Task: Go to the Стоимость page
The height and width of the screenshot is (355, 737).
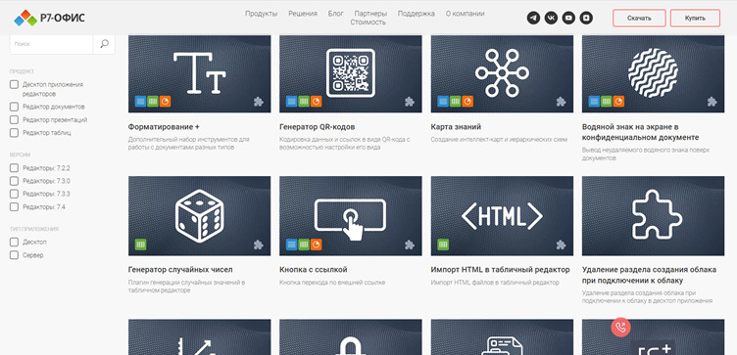Action: tap(368, 22)
